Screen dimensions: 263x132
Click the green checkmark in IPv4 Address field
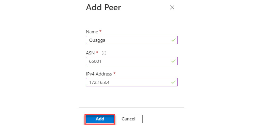174,82
